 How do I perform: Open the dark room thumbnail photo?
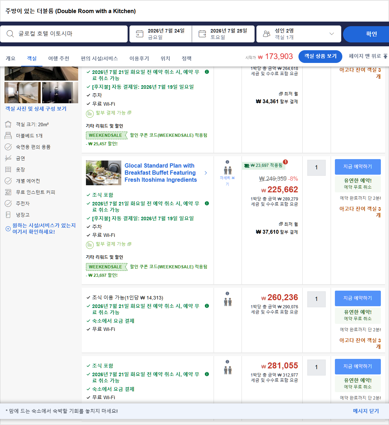coord(60,93)
